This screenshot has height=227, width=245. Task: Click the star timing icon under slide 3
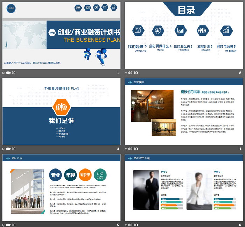tap(4, 149)
